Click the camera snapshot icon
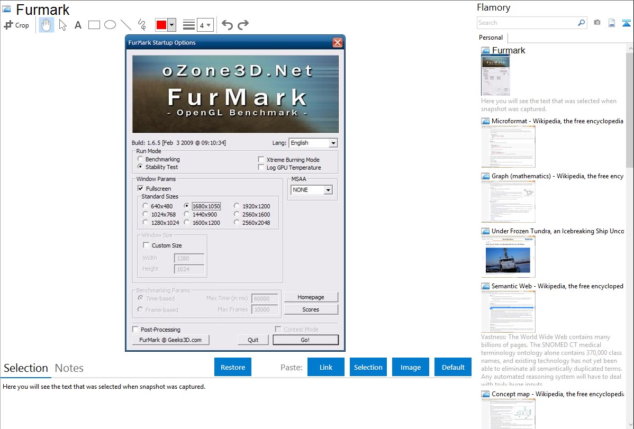Image resolution: width=634 pixels, height=429 pixels. pos(597,23)
